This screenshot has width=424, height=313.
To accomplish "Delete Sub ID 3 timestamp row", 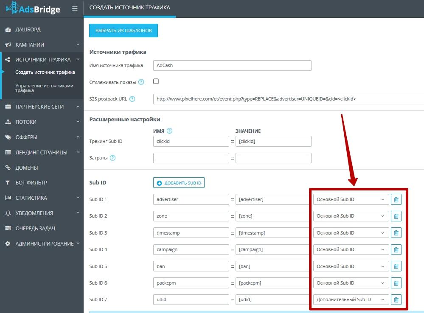I will (396, 233).
